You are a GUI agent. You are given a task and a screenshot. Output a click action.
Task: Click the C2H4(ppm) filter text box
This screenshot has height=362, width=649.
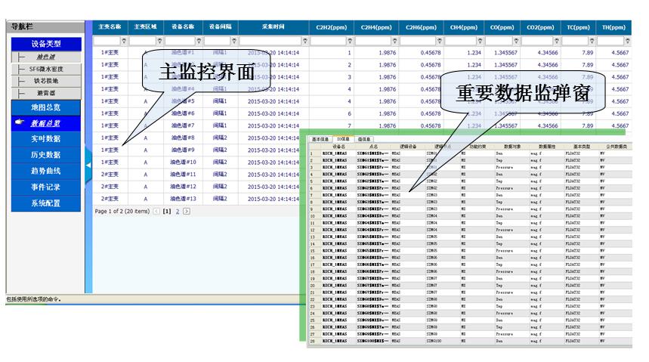click(373, 41)
